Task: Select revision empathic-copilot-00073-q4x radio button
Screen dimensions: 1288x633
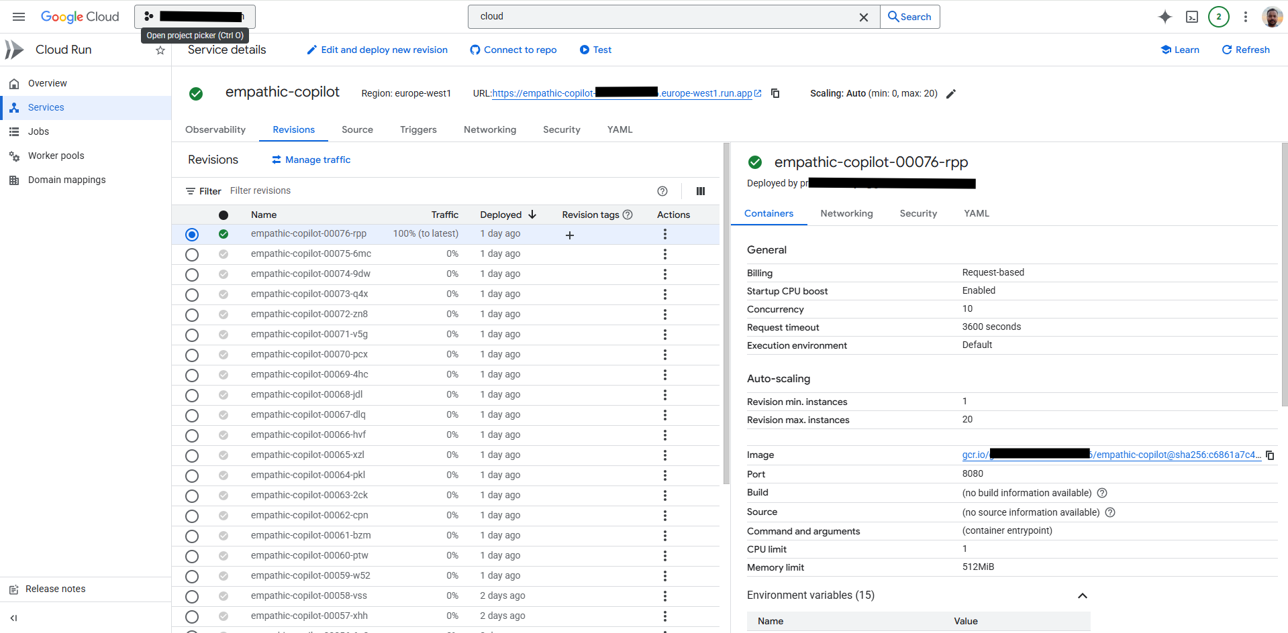Action: (192, 295)
